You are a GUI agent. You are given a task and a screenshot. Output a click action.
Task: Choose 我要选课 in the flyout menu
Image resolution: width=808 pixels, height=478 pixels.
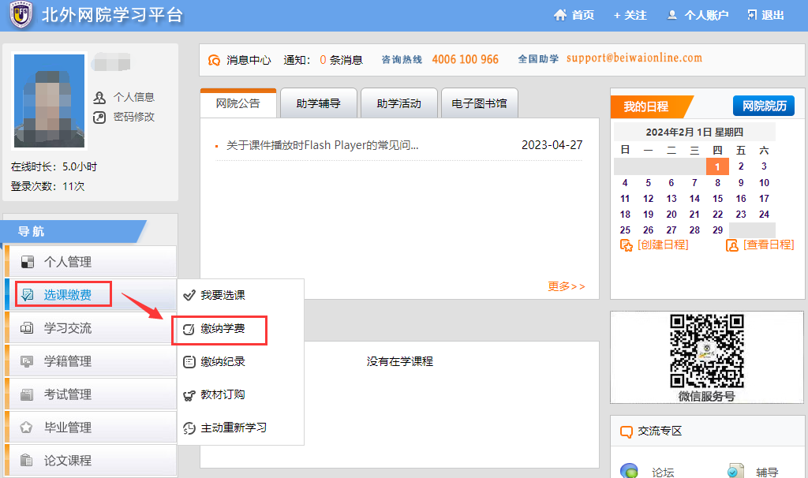222,295
